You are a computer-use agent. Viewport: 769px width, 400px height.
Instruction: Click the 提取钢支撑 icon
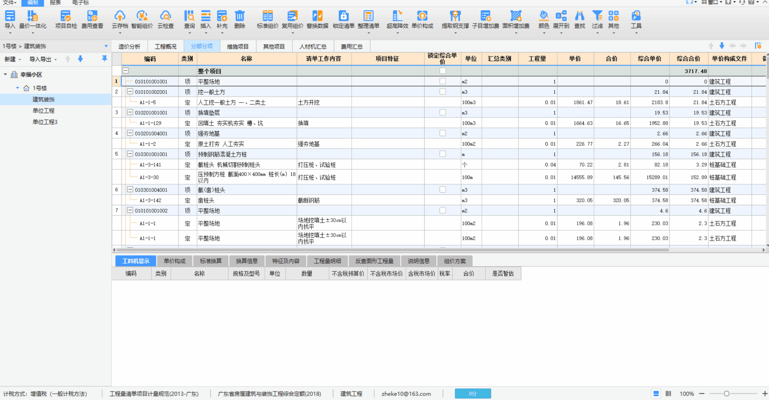(455, 16)
